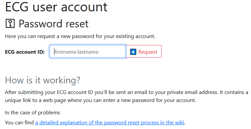This screenshot has height=129, width=251.
Task: Click the 'ECG user account' page heading
Action: point(56,7)
